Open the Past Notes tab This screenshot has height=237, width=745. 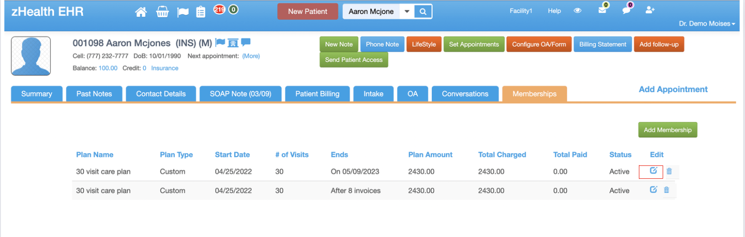tap(94, 94)
